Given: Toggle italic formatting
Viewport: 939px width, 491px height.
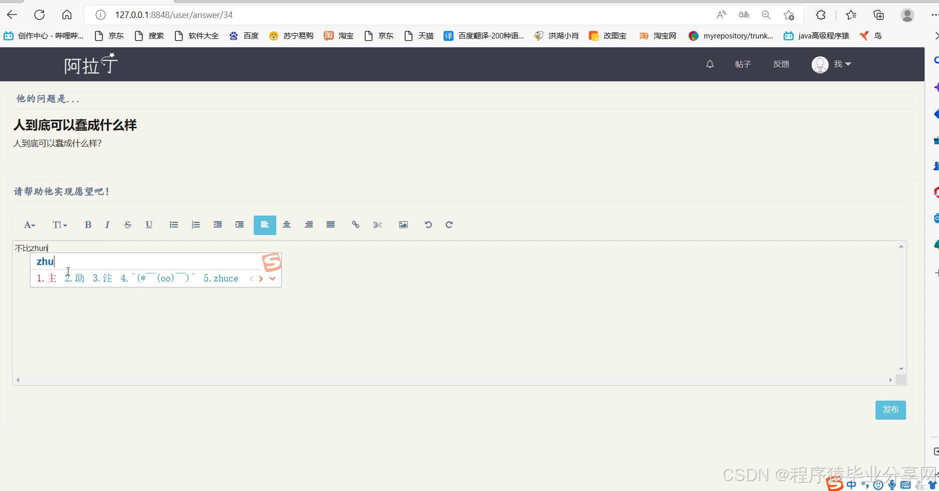Looking at the screenshot, I should [107, 225].
